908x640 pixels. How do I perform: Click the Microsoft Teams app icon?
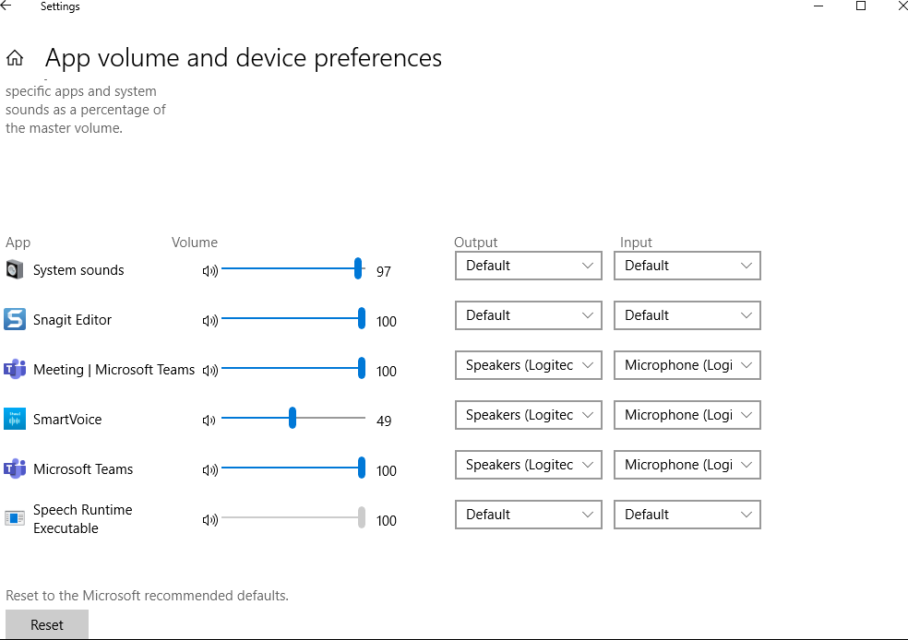point(14,468)
